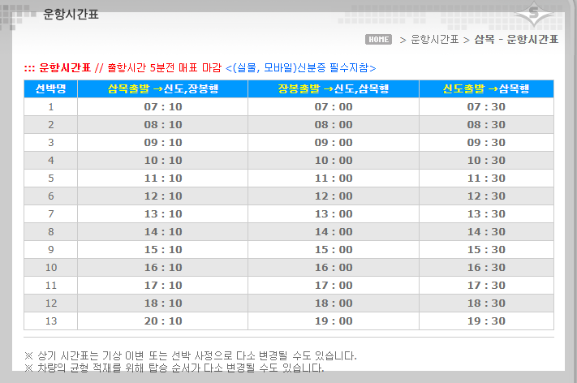Open the 삼목 - 운항시간표 breadcrumb link
The image size is (577, 383).
[x=516, y=40]
